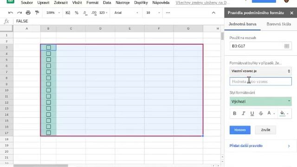Click 'Všechny změny uloženy' link
This screenshot has height=167, width=297.
pyautogui.click(x=203, y=3)
